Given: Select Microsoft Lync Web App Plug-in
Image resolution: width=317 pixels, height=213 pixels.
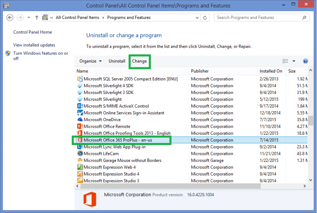Looking at the screenshot, I should click(115, 147).
